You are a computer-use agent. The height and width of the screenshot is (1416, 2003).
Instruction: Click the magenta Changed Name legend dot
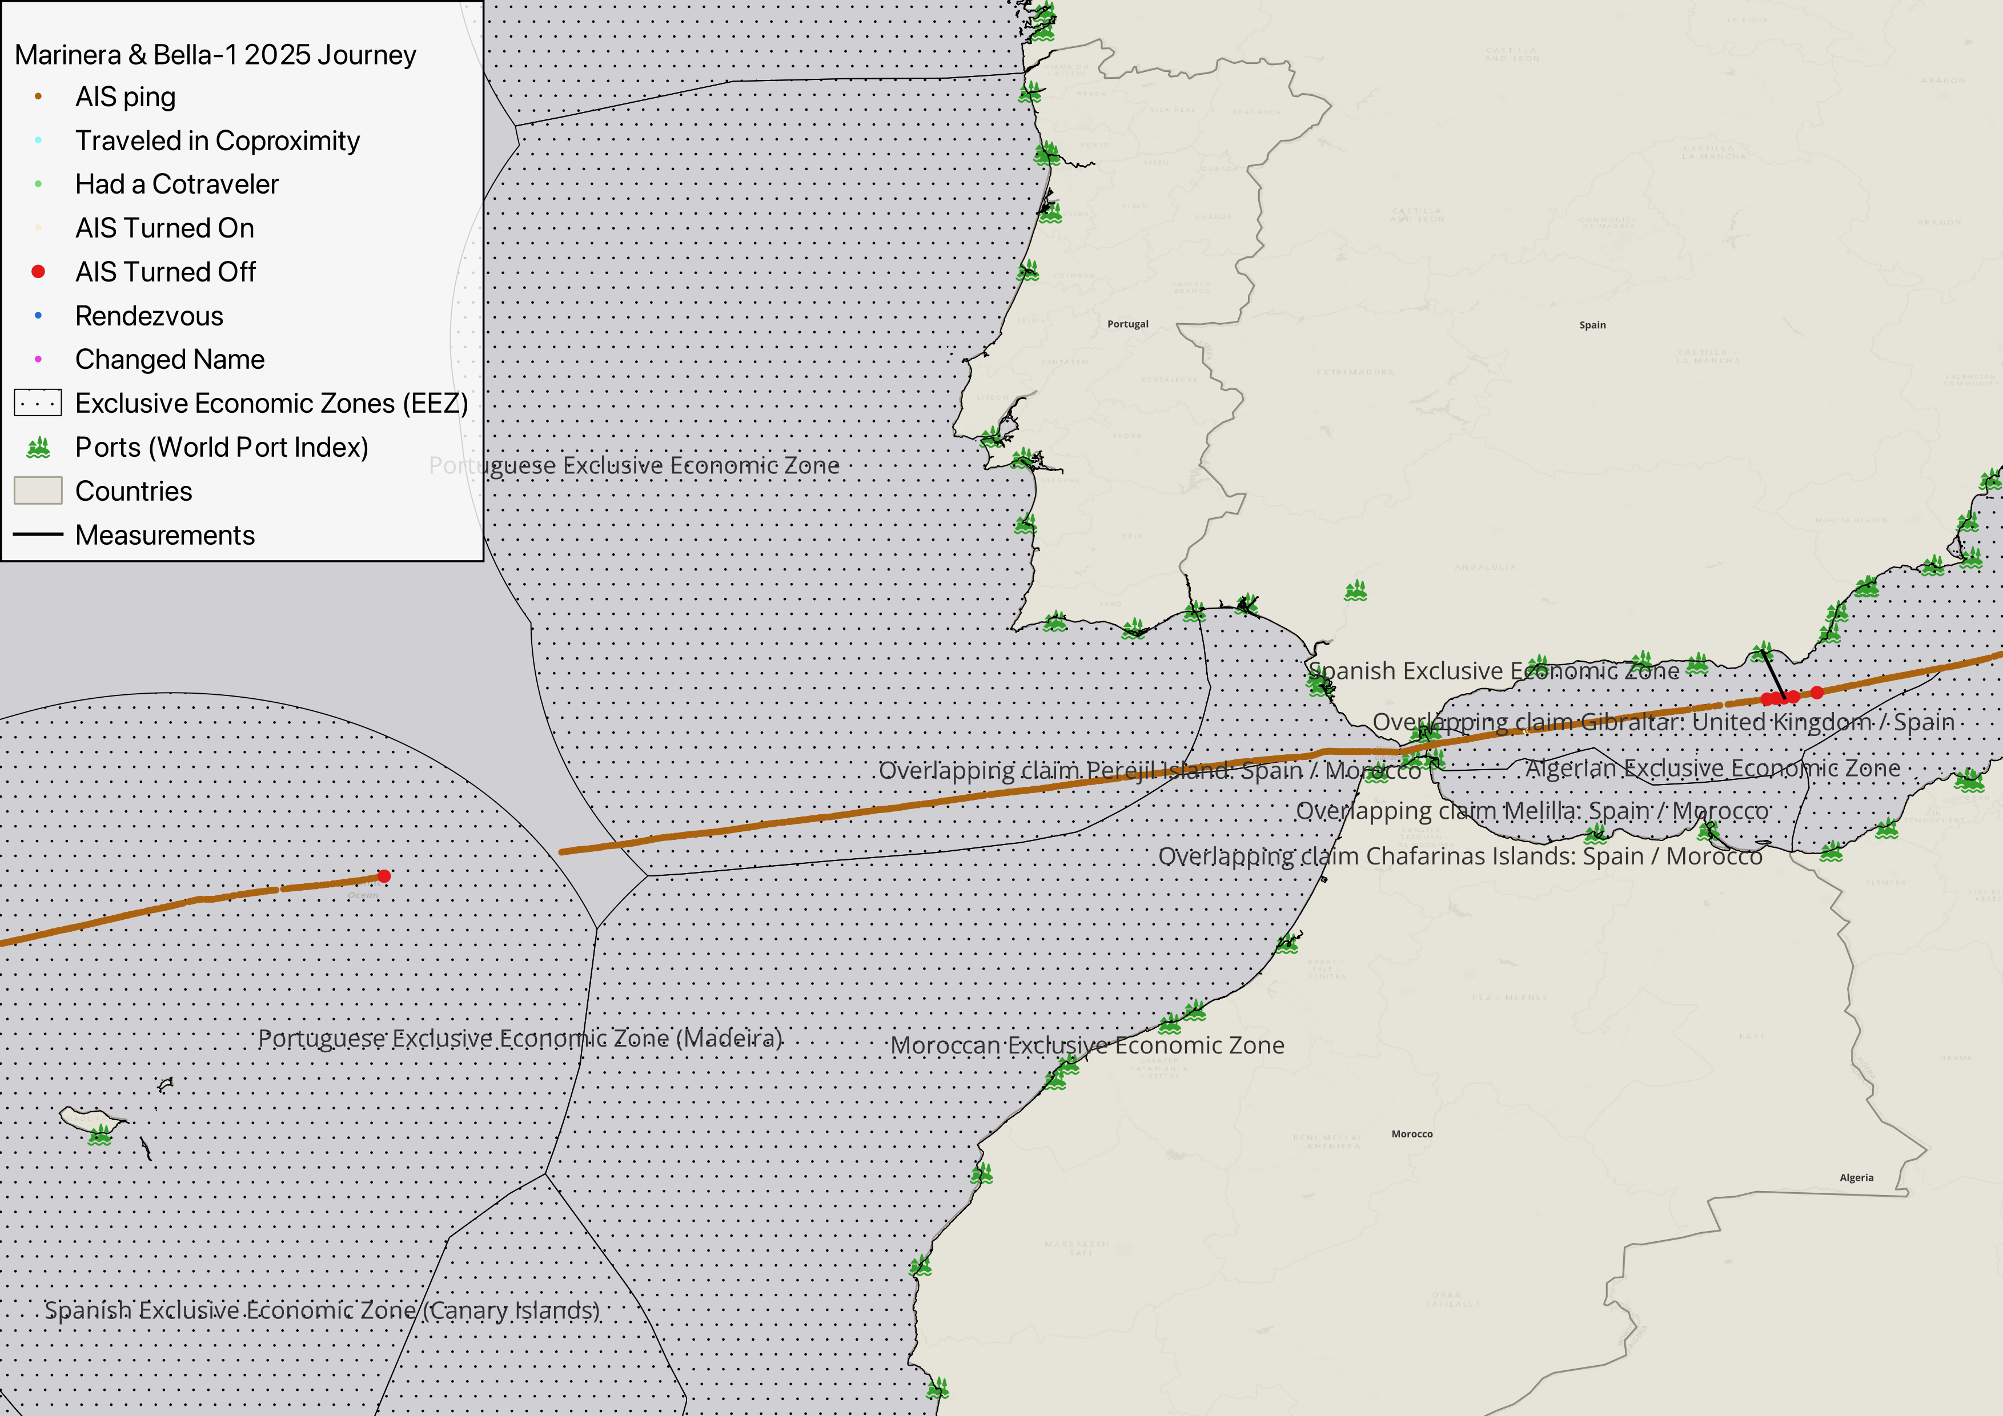tap(38, 359)
